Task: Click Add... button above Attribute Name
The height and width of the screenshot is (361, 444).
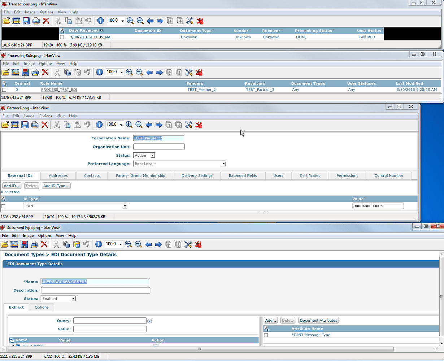Action: tap(271, 321)
